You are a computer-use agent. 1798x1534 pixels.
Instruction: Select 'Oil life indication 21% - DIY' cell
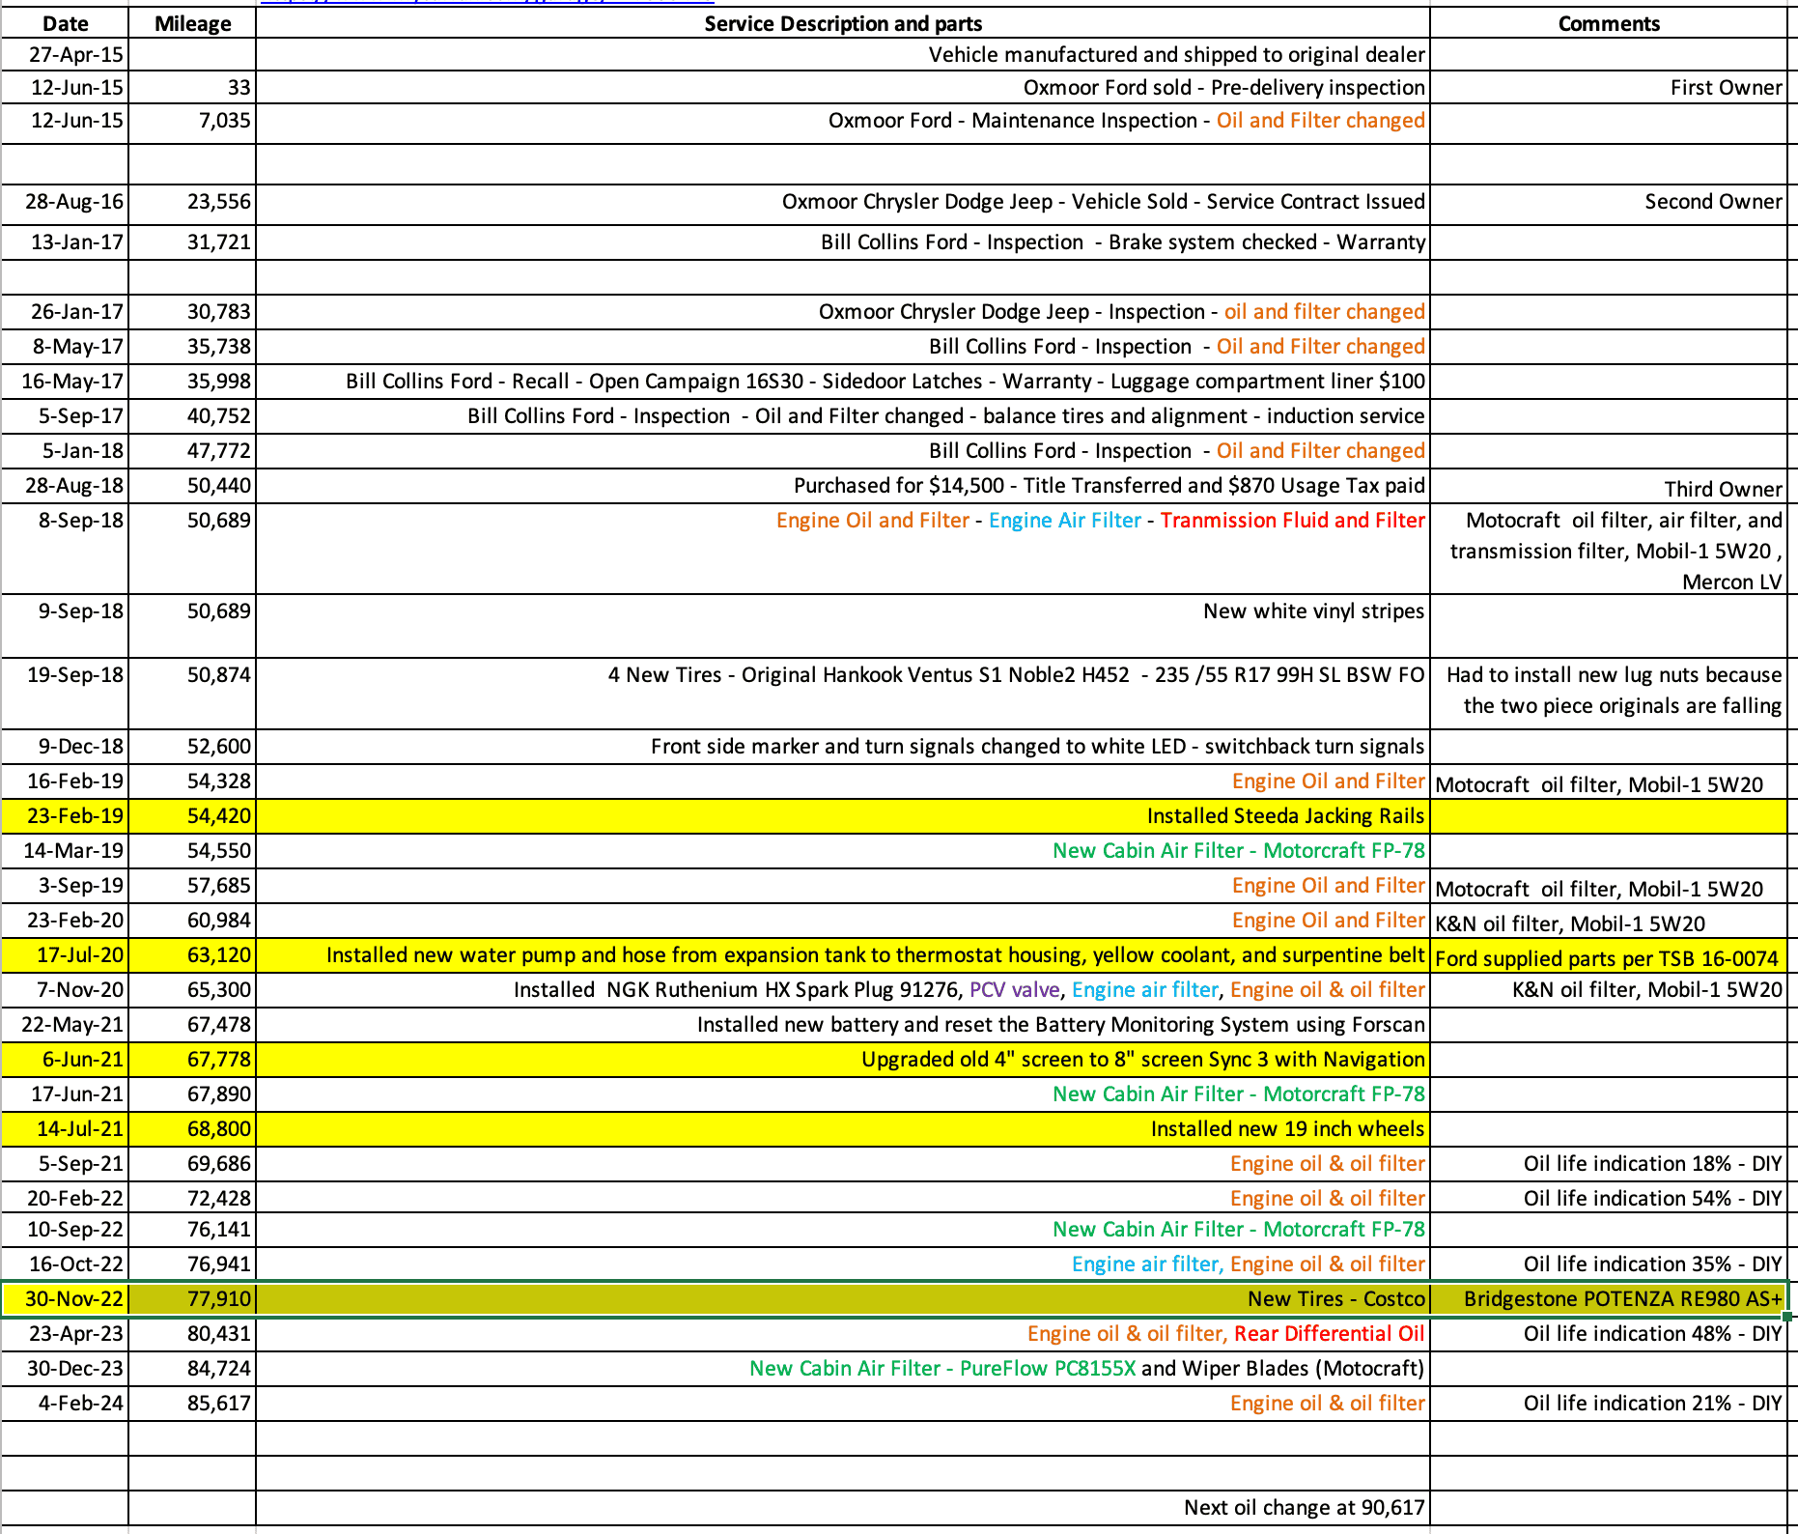click(x=1608, y=1404)
